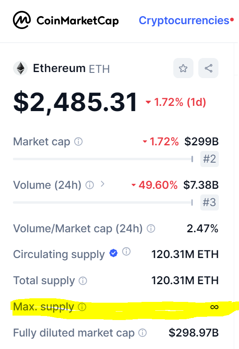239x349 pixels.
Task: Click the #3 volume rank badge
Action: (209, 202)
